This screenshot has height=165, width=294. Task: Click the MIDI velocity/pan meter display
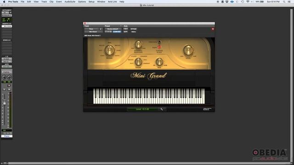[7, 20]
